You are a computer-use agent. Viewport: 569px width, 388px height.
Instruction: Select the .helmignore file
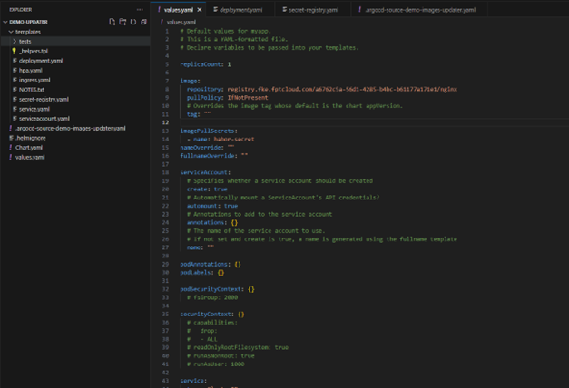[x=29, y=138]
